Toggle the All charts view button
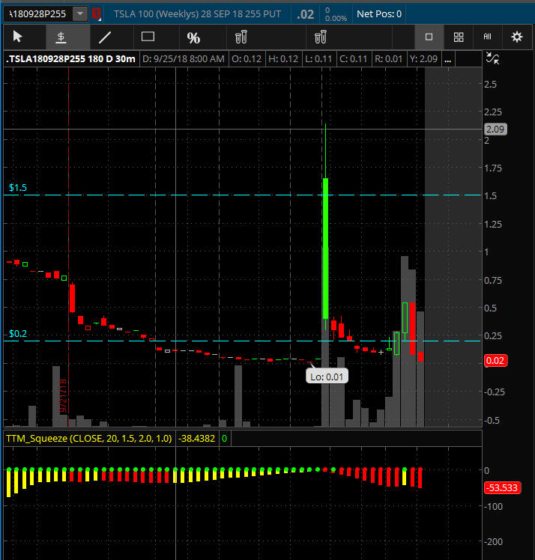The image size is (535, 560). coord(487,37)
